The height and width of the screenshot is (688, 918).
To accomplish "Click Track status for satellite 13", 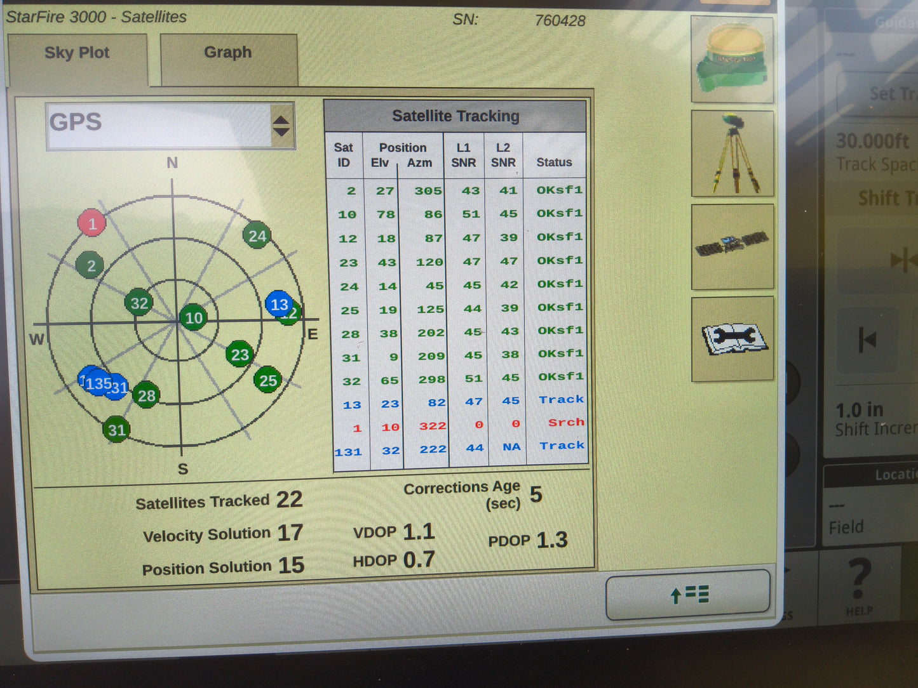I will click(x=561, y=400).
